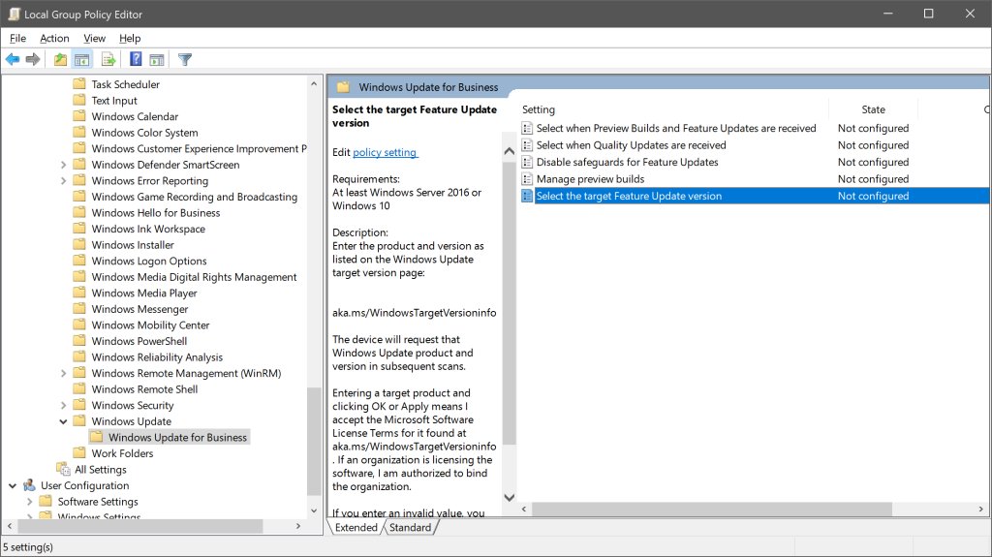Expand the Software Settings node
This screenshot has height=557, width=992.
tap(29, 502)
